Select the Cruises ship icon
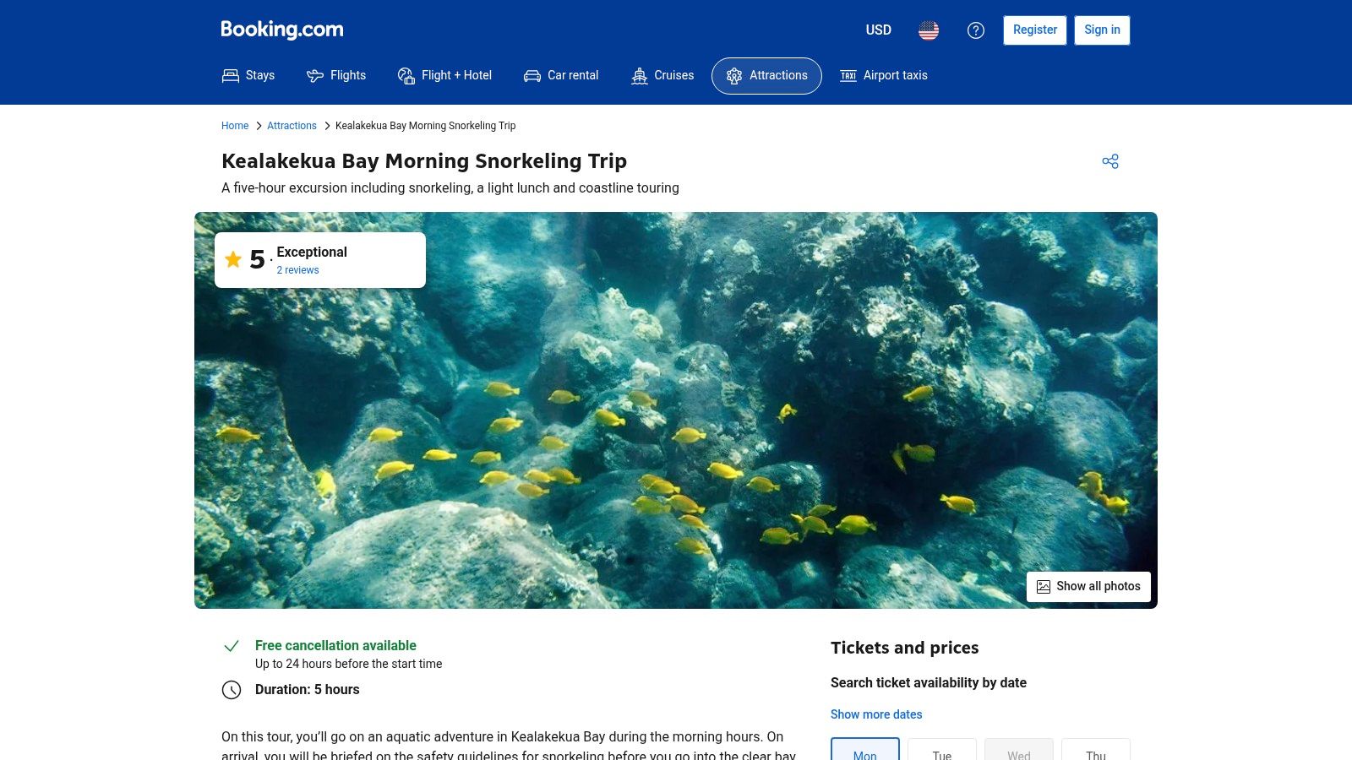The width and height of the screenshot is (1352, 760). [639, 75]
